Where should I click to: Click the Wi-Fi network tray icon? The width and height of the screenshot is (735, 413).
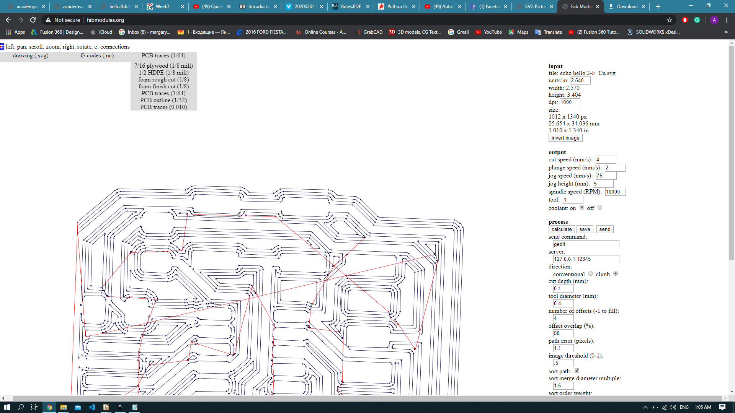coord(664,407)
